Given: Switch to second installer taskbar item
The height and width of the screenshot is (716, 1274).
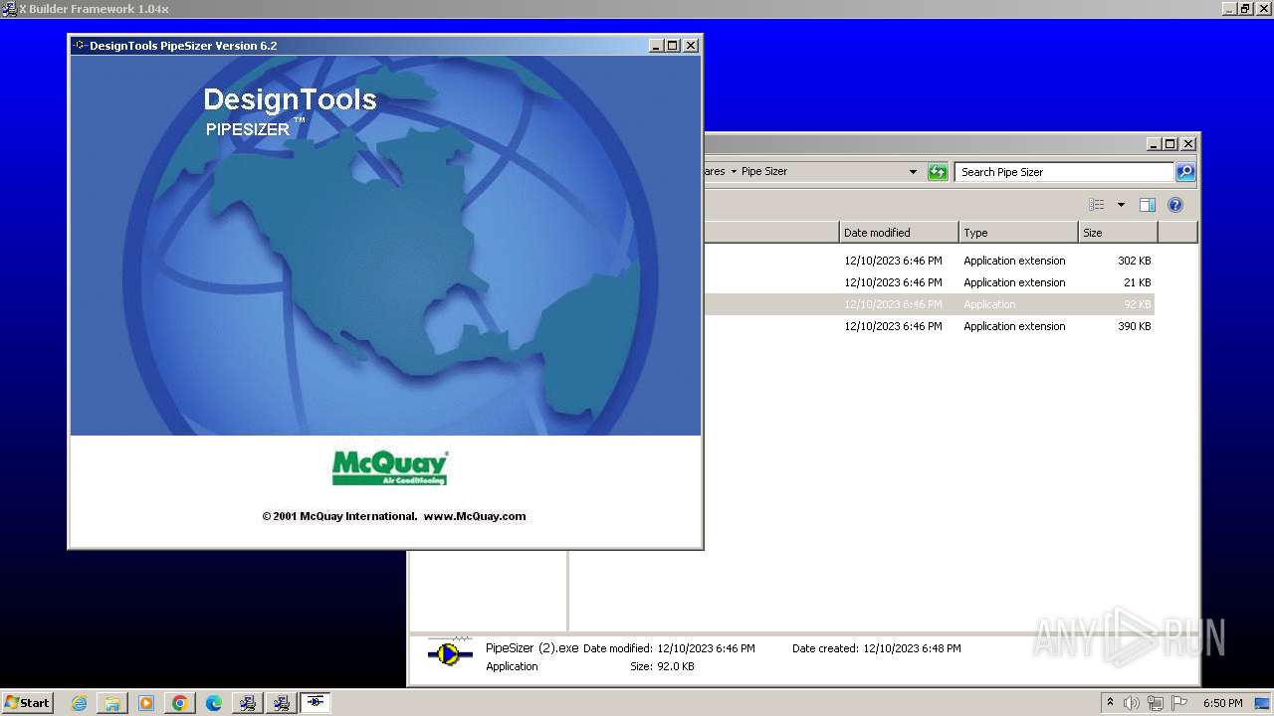Looking at the screenshot, I should (282, 703).
